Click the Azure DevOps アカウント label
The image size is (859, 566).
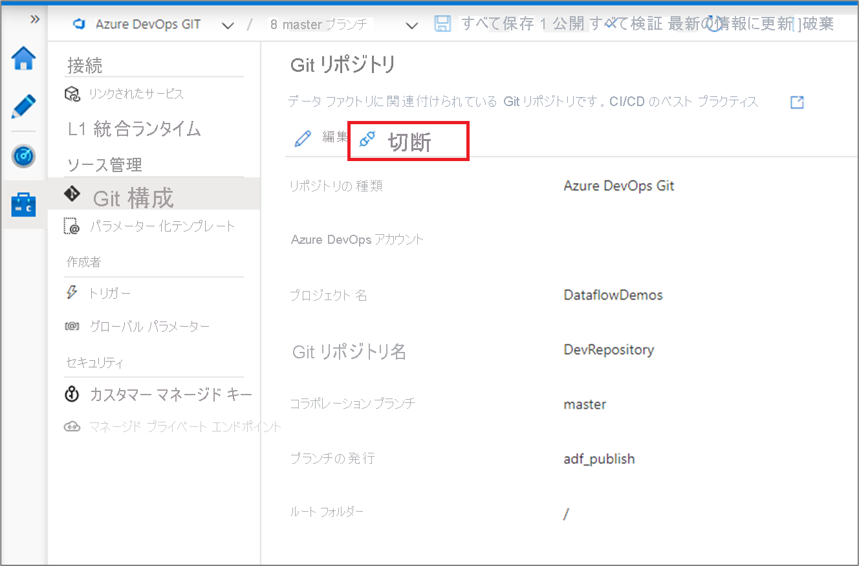tap(357, 240)
